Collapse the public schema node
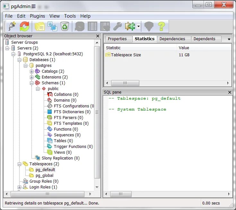The width and height of the screenshot is (236, 210). tap(38, 89)
